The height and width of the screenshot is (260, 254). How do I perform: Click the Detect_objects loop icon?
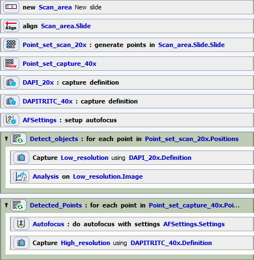(x=18, y=139)
